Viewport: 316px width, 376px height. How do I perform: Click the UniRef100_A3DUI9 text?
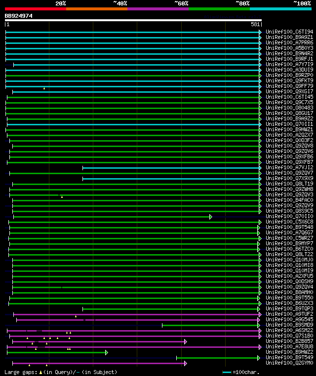coord(289,70)
